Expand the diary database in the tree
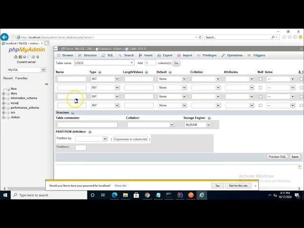 tap(3, 94)
